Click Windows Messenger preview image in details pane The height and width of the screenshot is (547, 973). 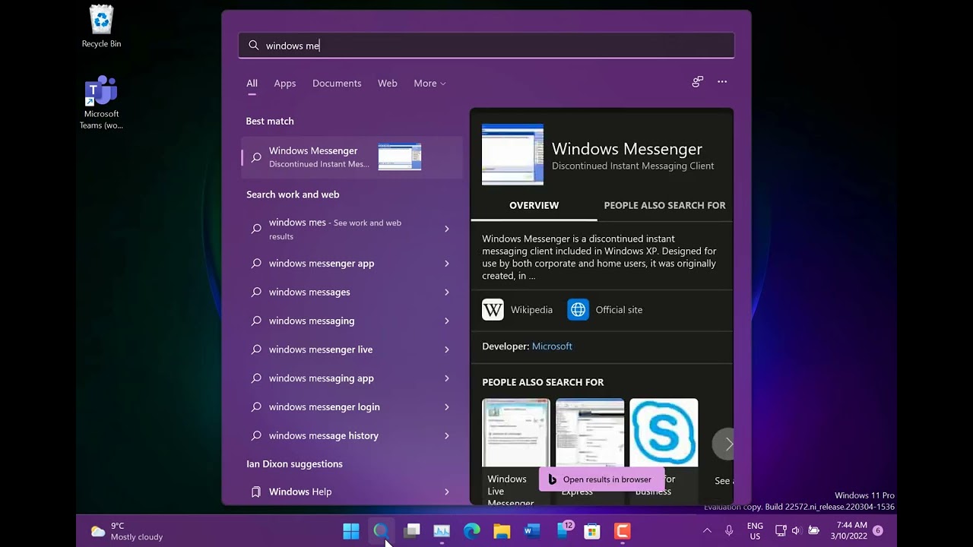click(512, 154)
